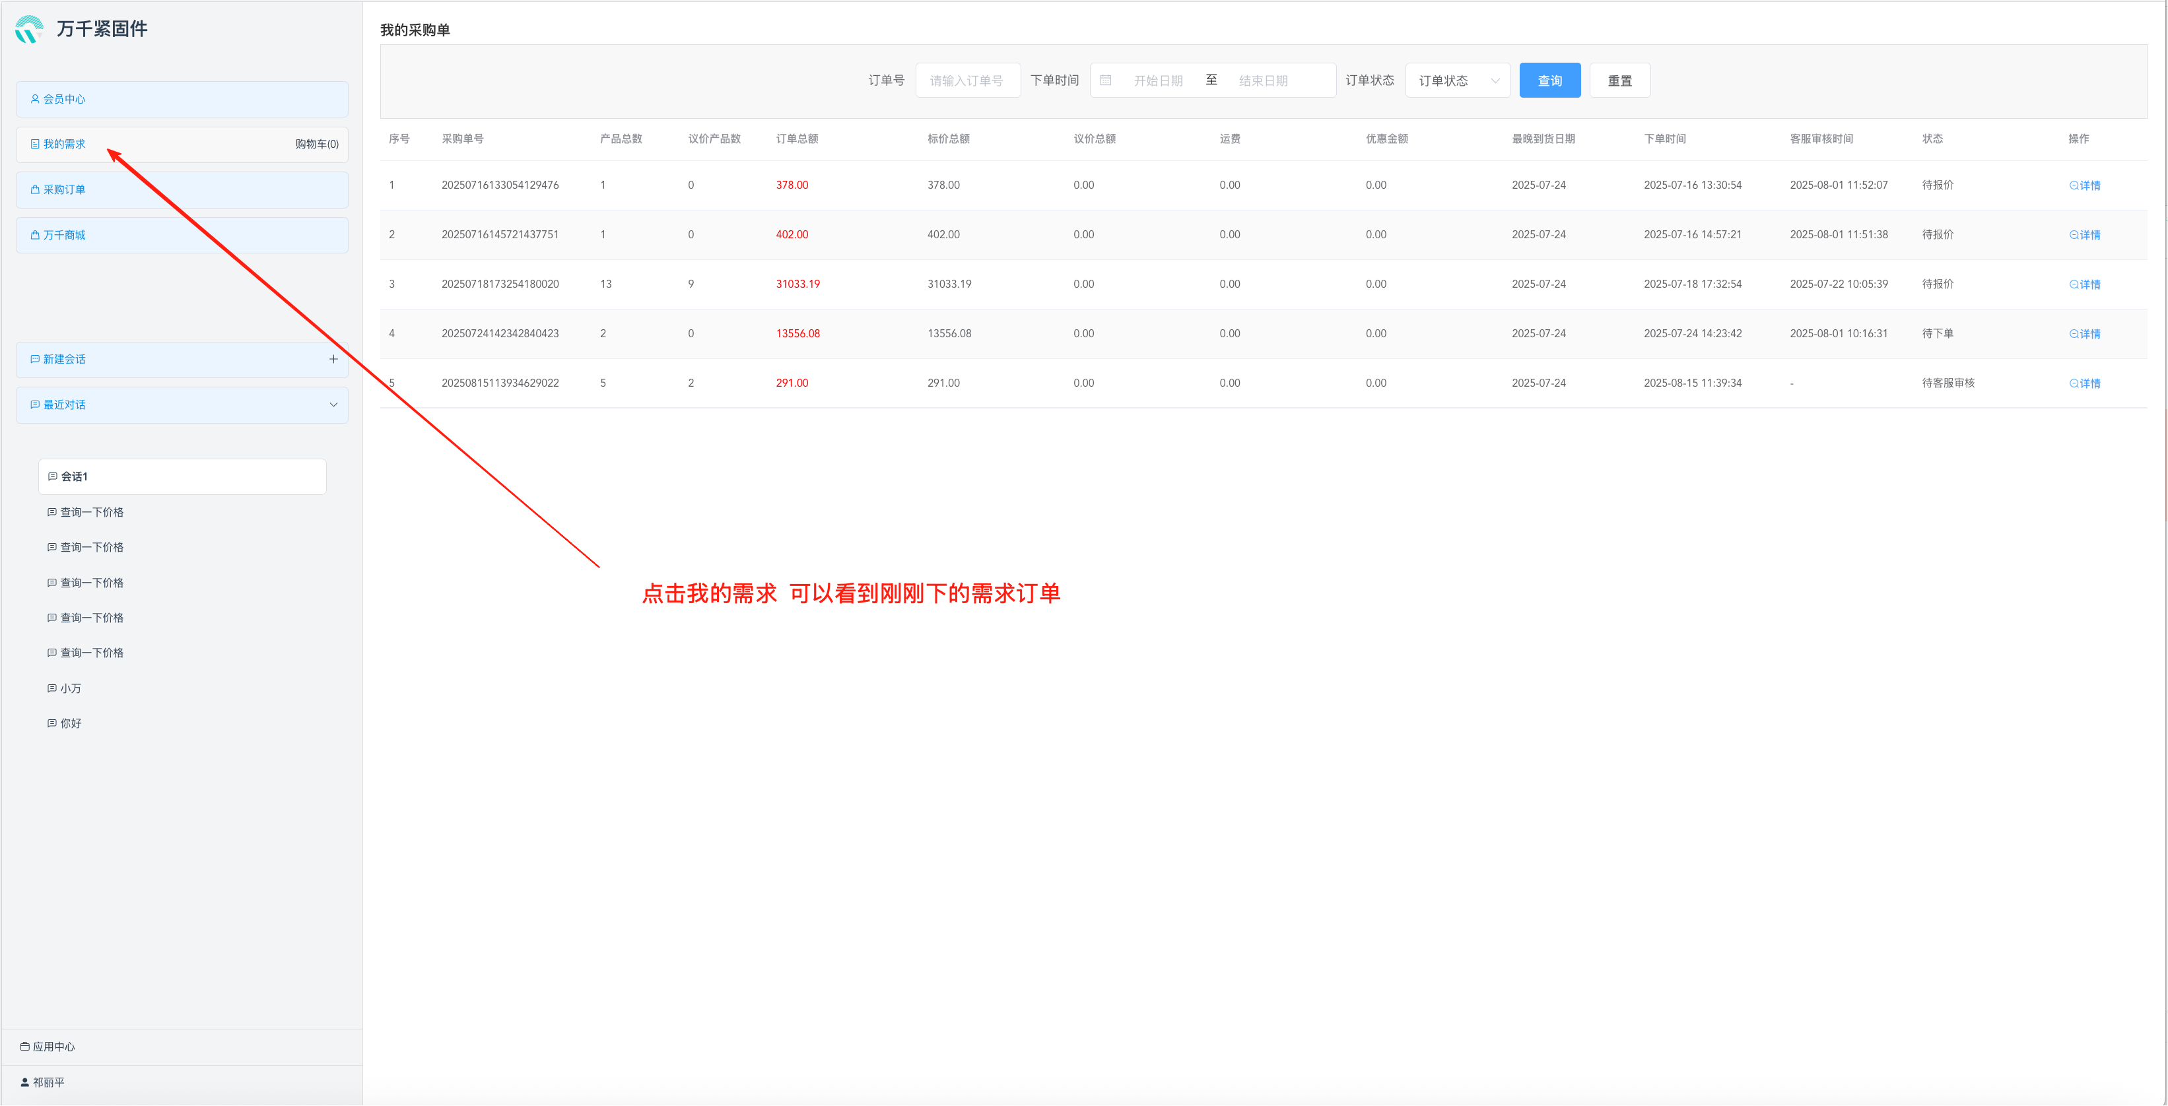Click the plus icon beside 新建会话
The width and height of the screenshot is (2168, 1106).
333,359
